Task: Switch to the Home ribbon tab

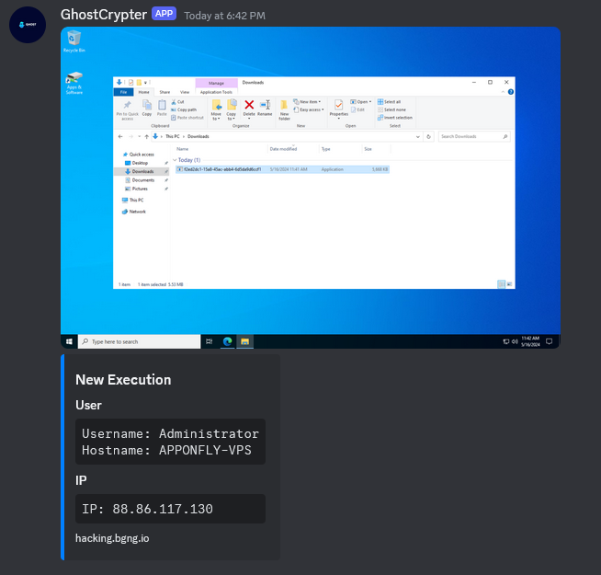Action: pyautogui.click(x=143, y=92)
